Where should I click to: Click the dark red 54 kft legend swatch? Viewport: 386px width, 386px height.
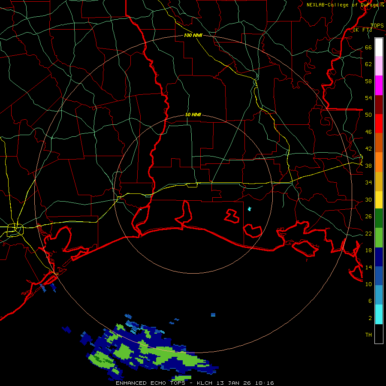[379, 105]
